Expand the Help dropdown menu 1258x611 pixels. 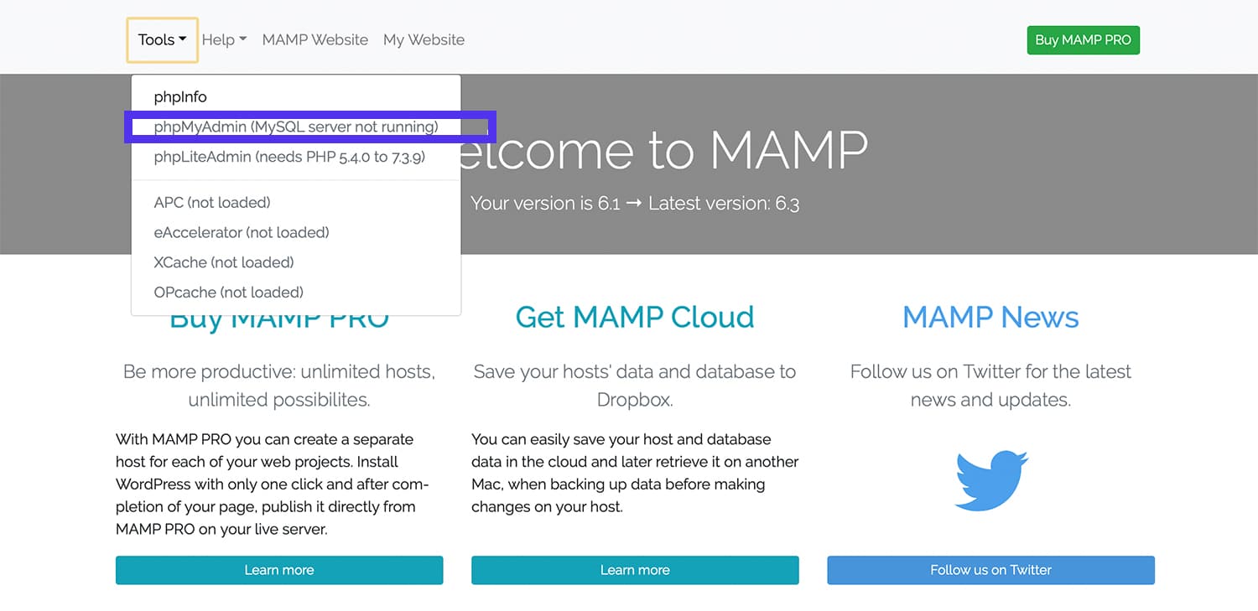coord(224,39)
